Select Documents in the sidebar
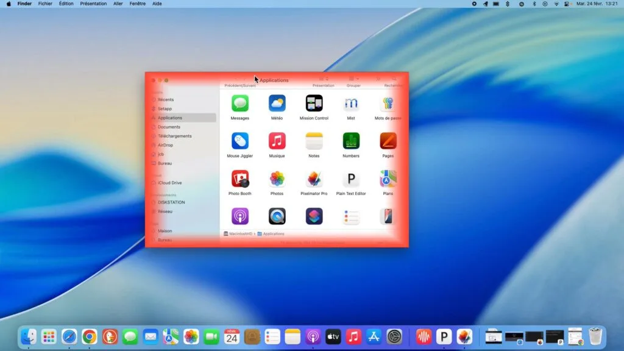 point(183,127)
